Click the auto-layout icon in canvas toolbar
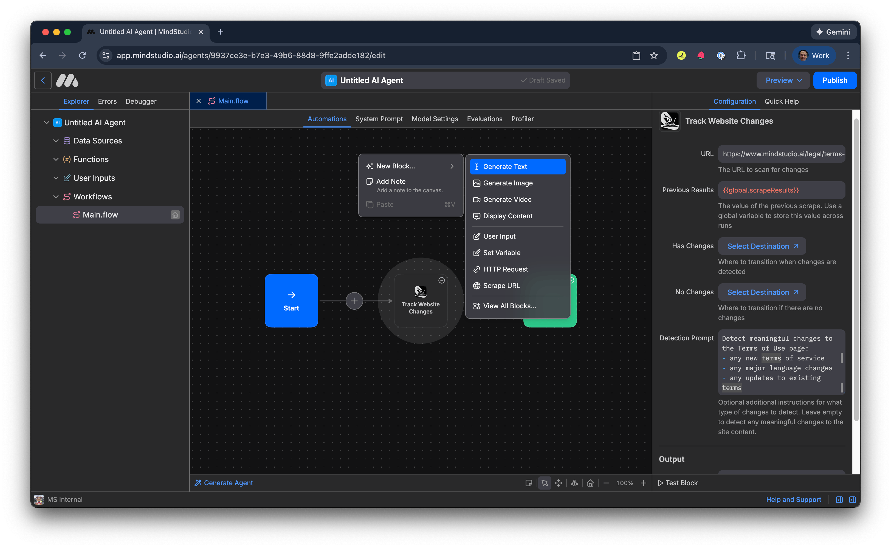Image resolution: width=891 pixels, height=548 pixels. 574,483
